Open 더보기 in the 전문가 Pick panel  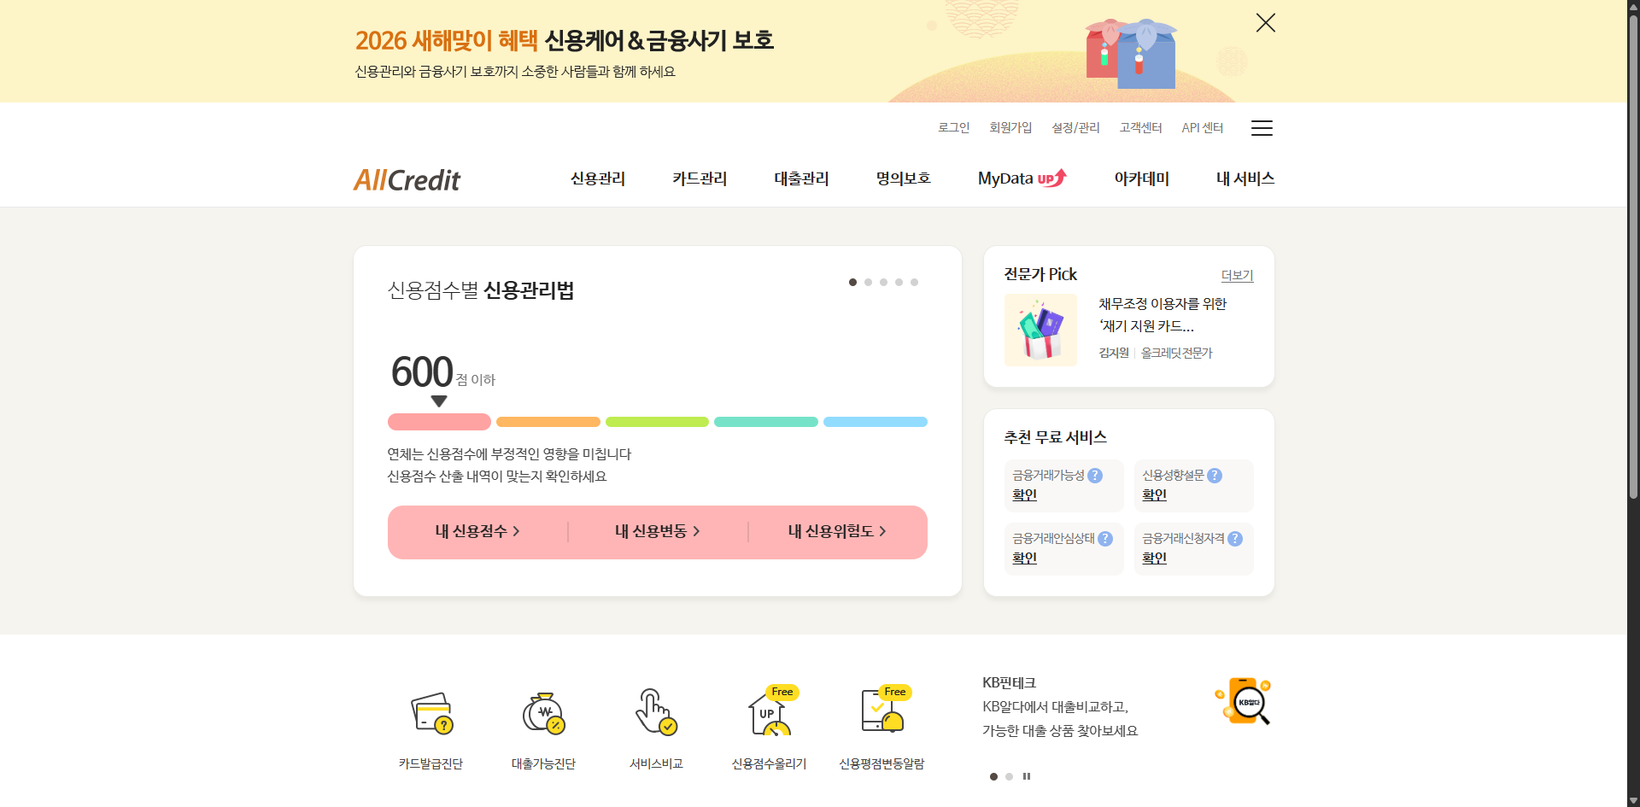(x=1237, y=275)
